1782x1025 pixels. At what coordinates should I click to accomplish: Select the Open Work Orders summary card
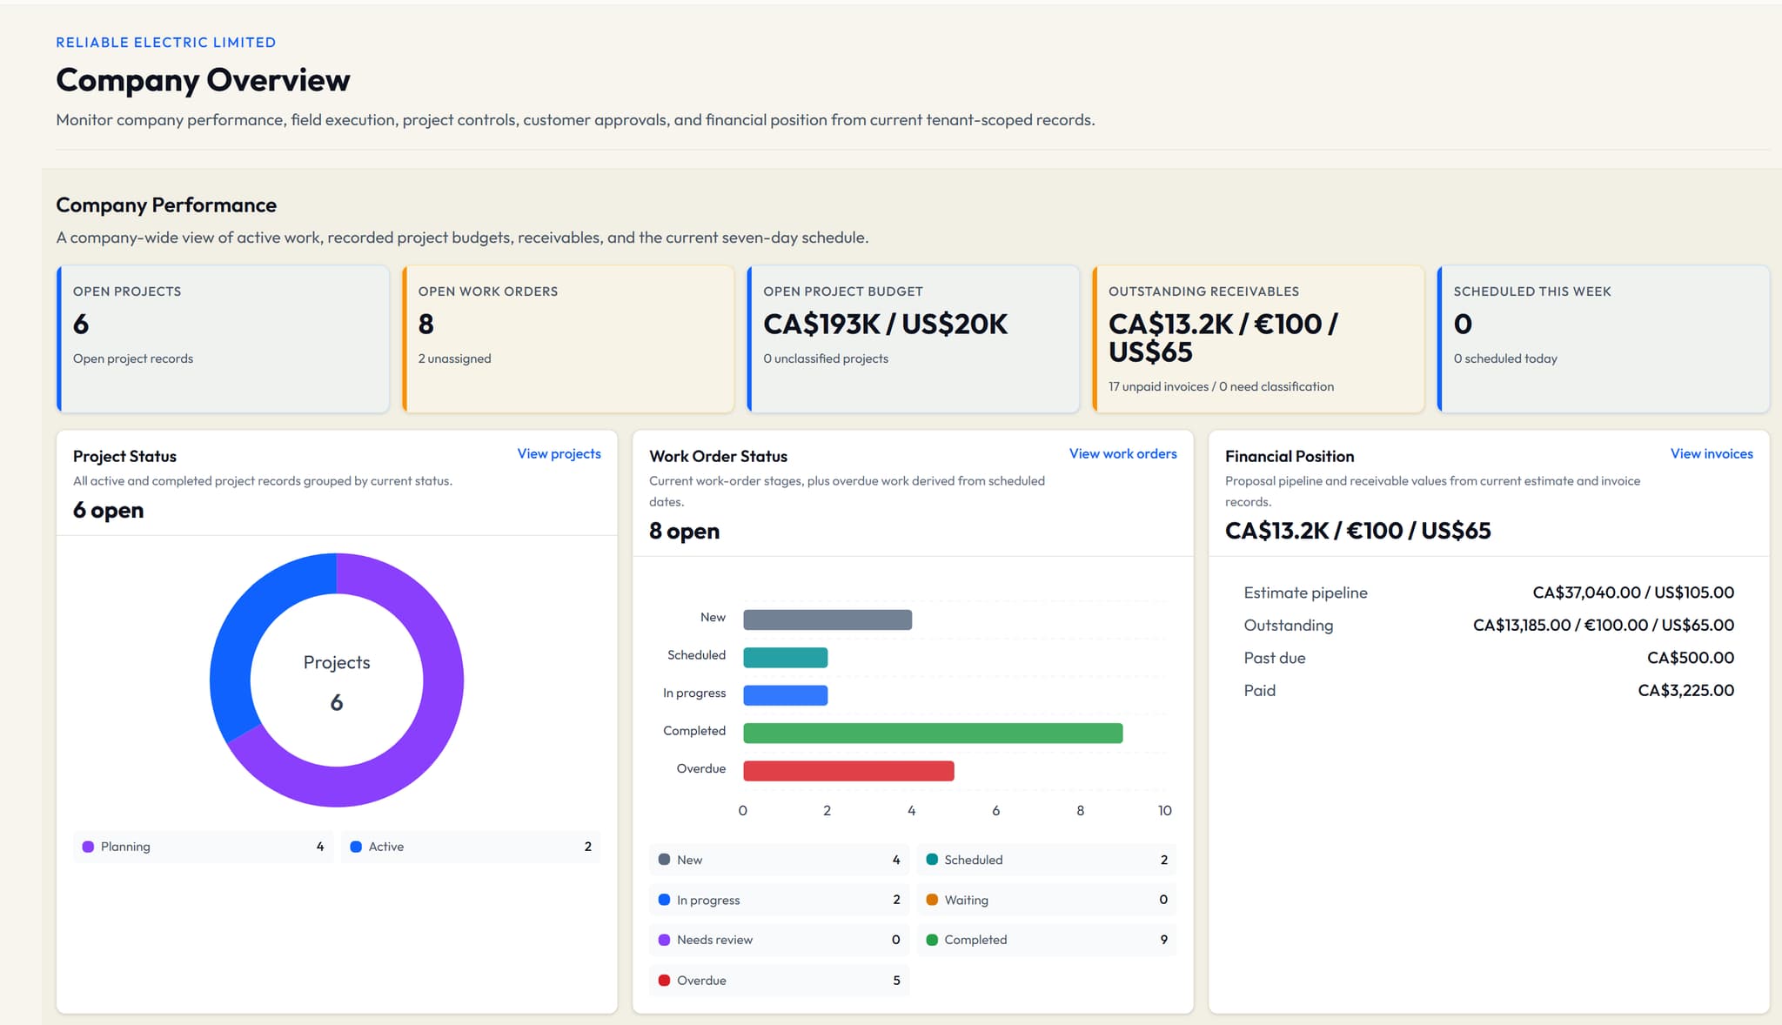568,338
